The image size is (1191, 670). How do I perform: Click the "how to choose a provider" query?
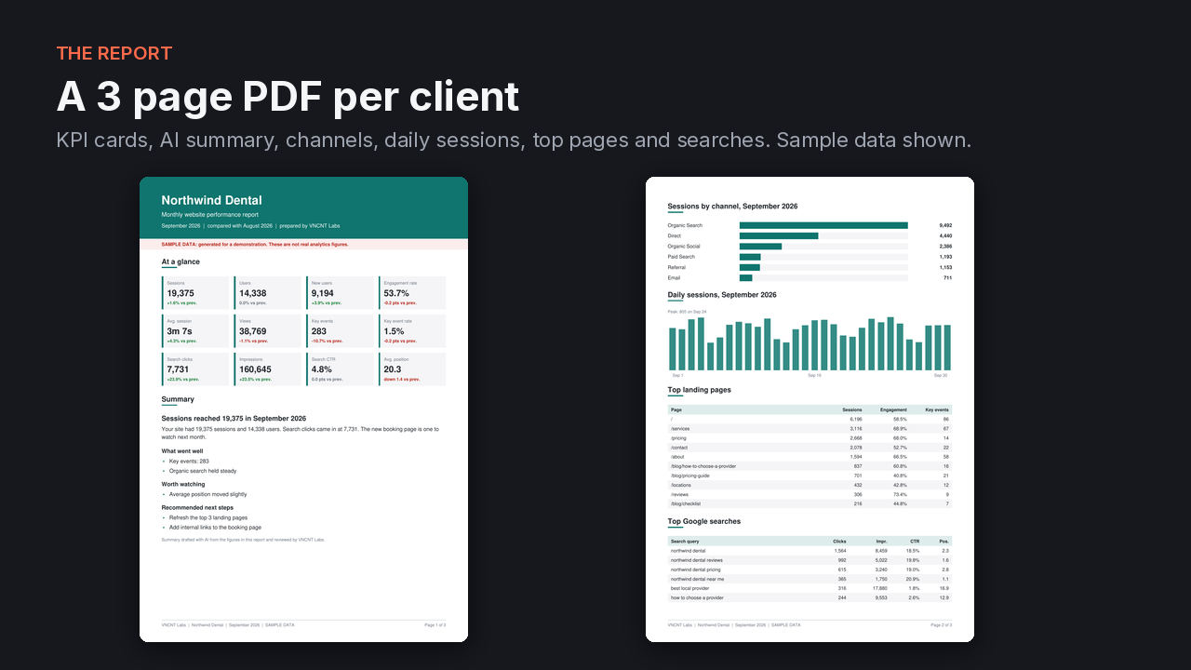point(697,597)
